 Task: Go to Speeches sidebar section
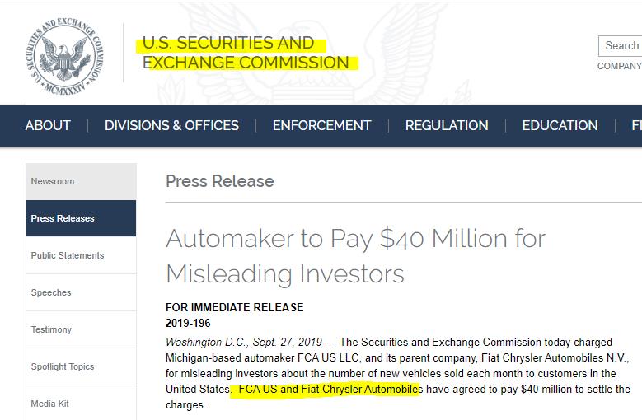click(81, 293)
